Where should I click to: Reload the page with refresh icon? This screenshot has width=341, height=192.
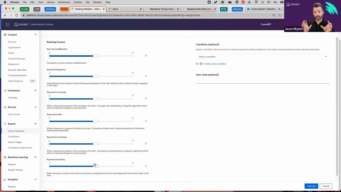17,15
